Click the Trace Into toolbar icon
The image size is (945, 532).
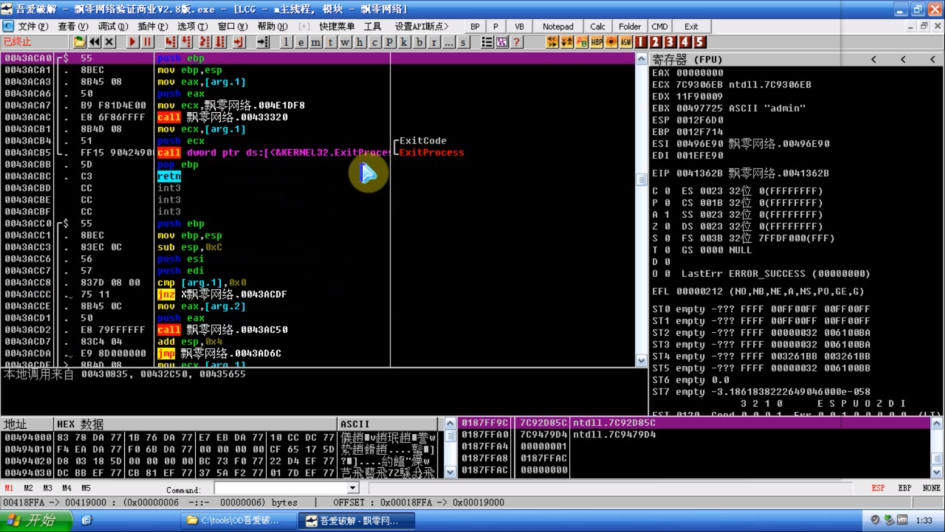[204, 42]
